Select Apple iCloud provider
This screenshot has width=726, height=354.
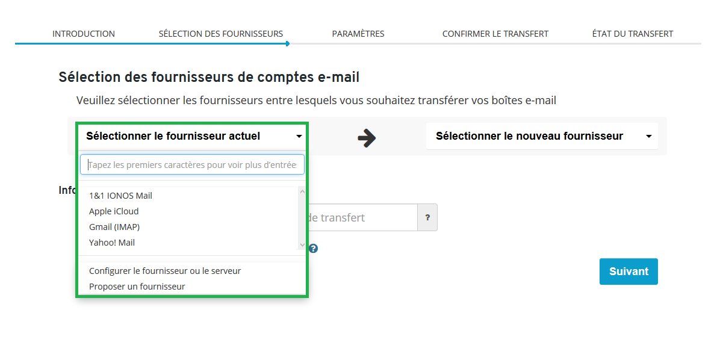point(114,211)
